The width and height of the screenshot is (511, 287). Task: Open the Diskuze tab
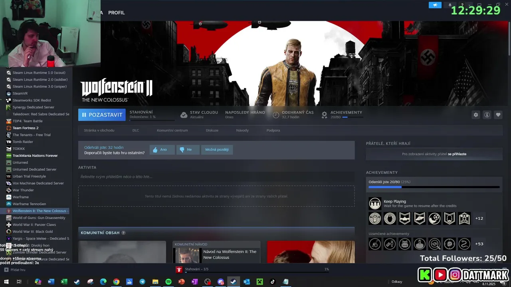[x=212, y=130]
